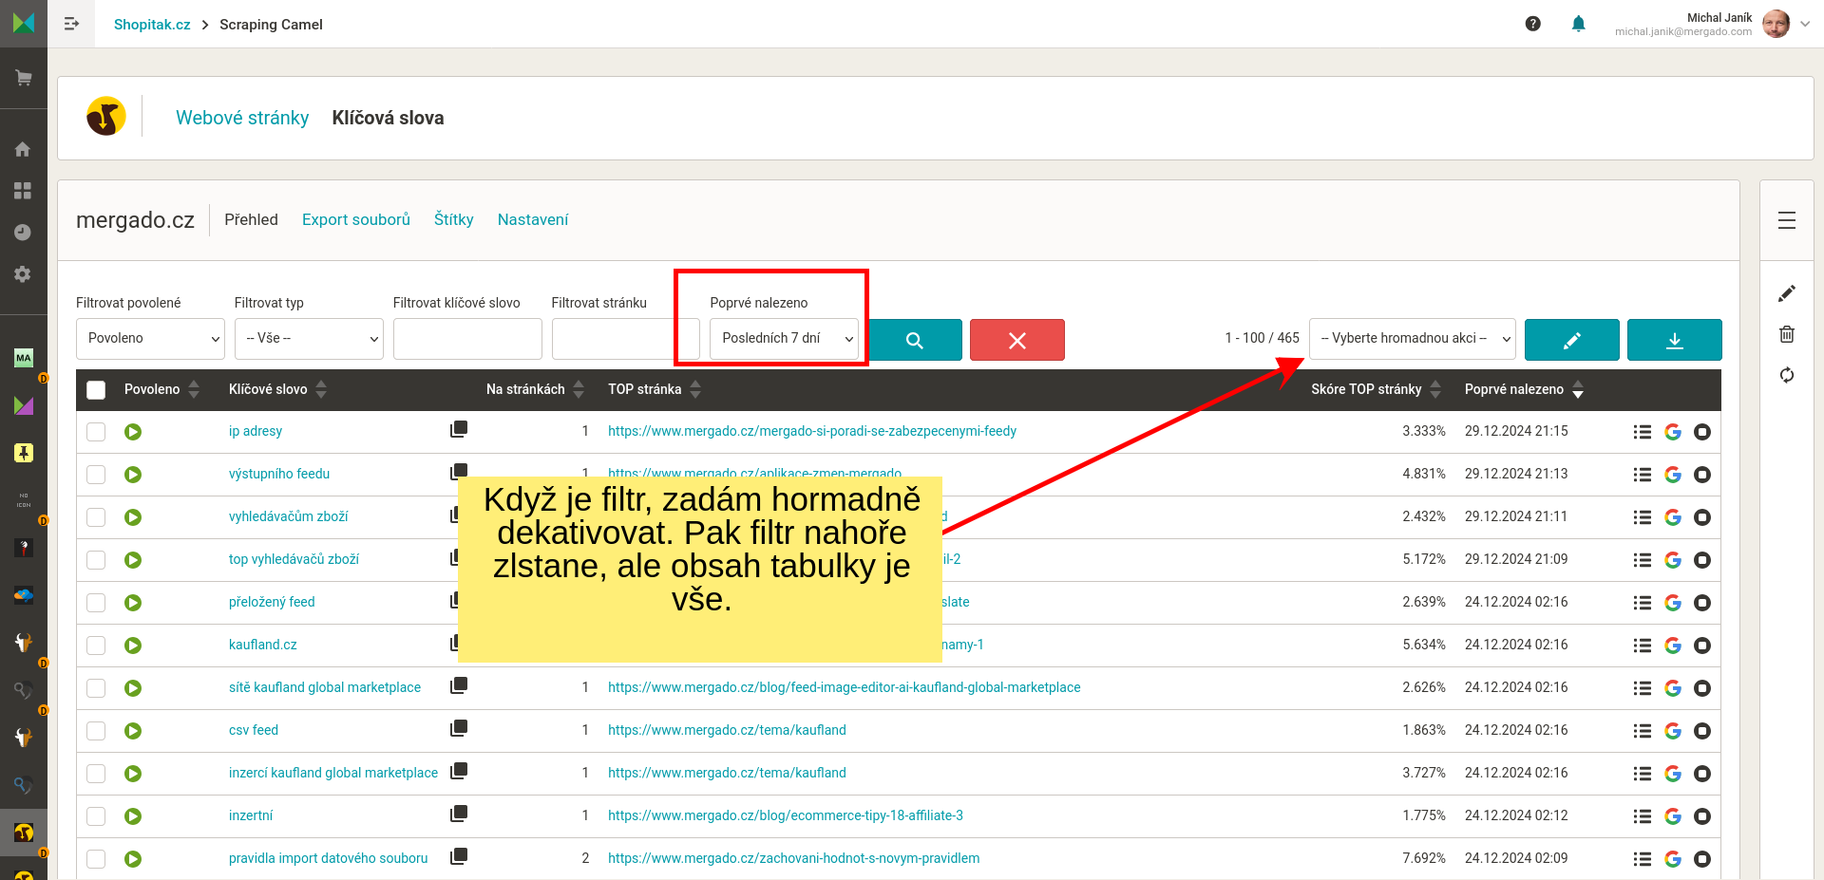Image resolution: width=1824 pixels, height=880 pixels.
Task: Open the Štítky tab
Action: pyautogui.click(x=454, y=219)
